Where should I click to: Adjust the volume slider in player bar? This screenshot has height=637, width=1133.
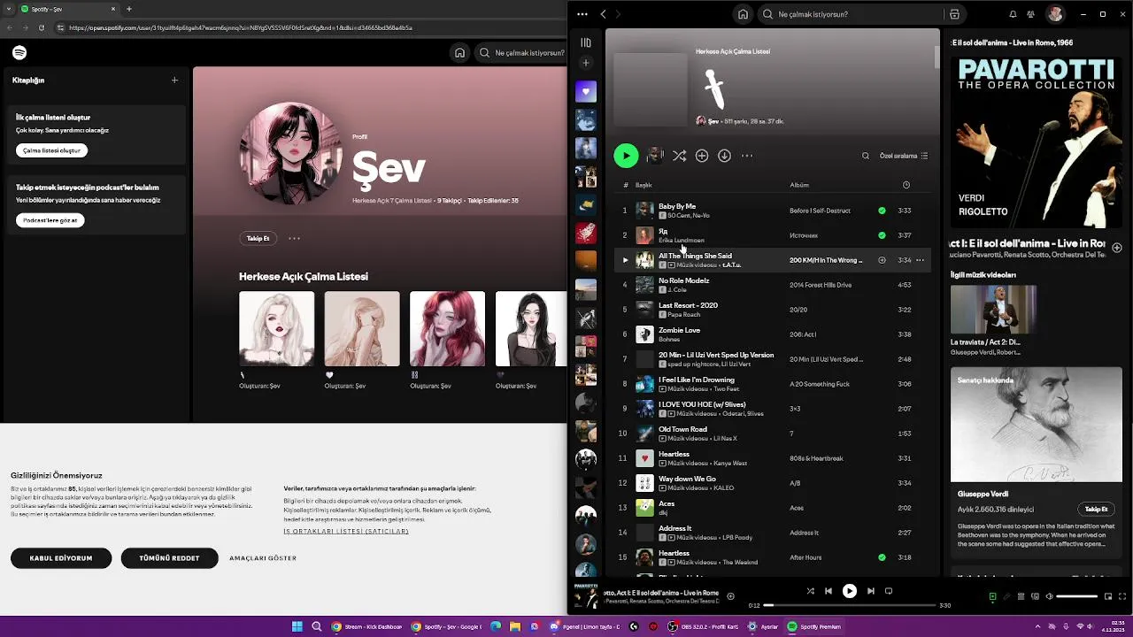coord(1077,596)
